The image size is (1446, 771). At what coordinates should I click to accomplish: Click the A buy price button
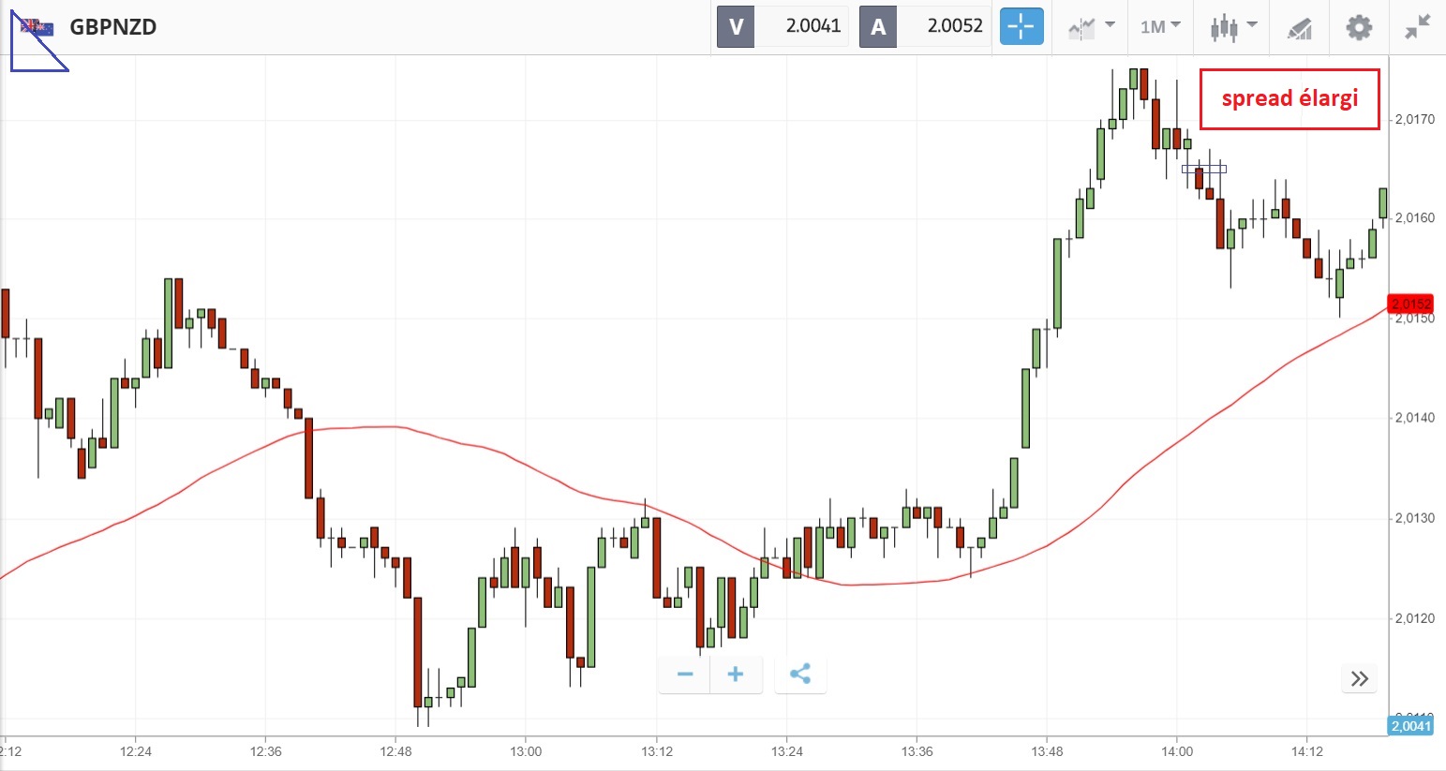[878, 26]
